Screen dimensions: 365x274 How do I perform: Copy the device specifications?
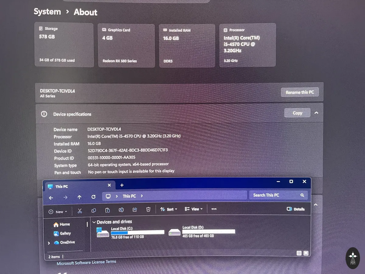pyautogui.click(x=297, y=113)
